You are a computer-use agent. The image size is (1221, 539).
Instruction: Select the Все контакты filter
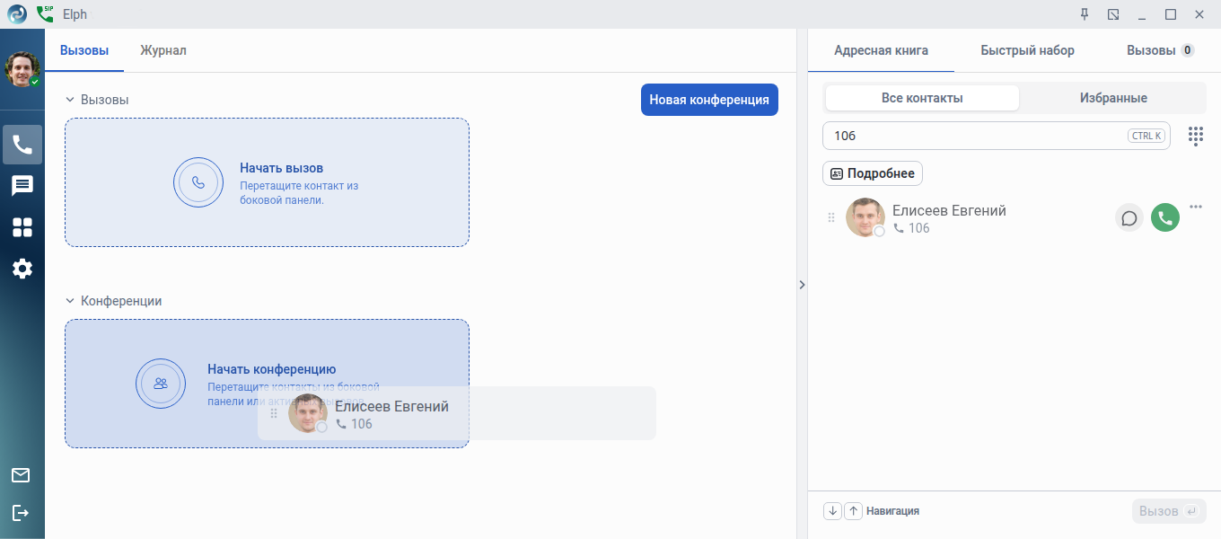point(922,98)
